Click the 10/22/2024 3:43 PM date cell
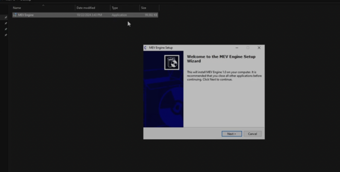The image size is (340, 172). pos(89,15)
